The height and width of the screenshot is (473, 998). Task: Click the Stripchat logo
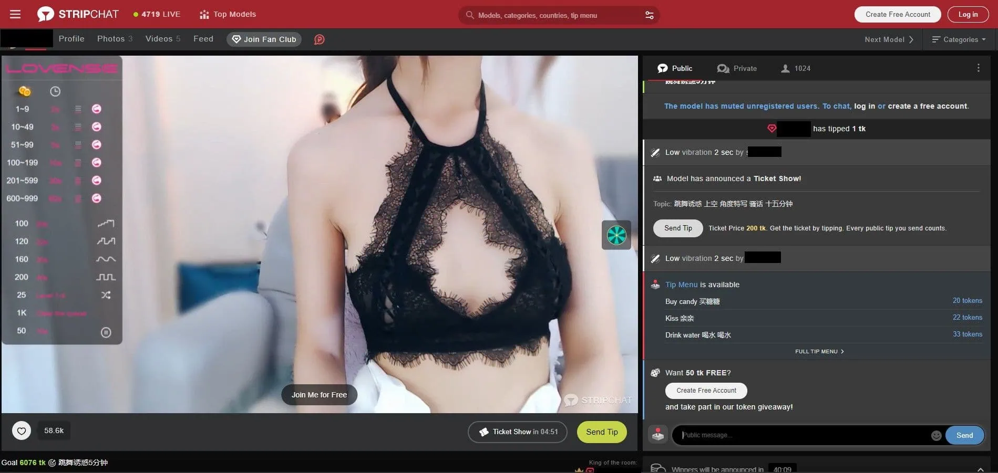(x=78, y=14)
